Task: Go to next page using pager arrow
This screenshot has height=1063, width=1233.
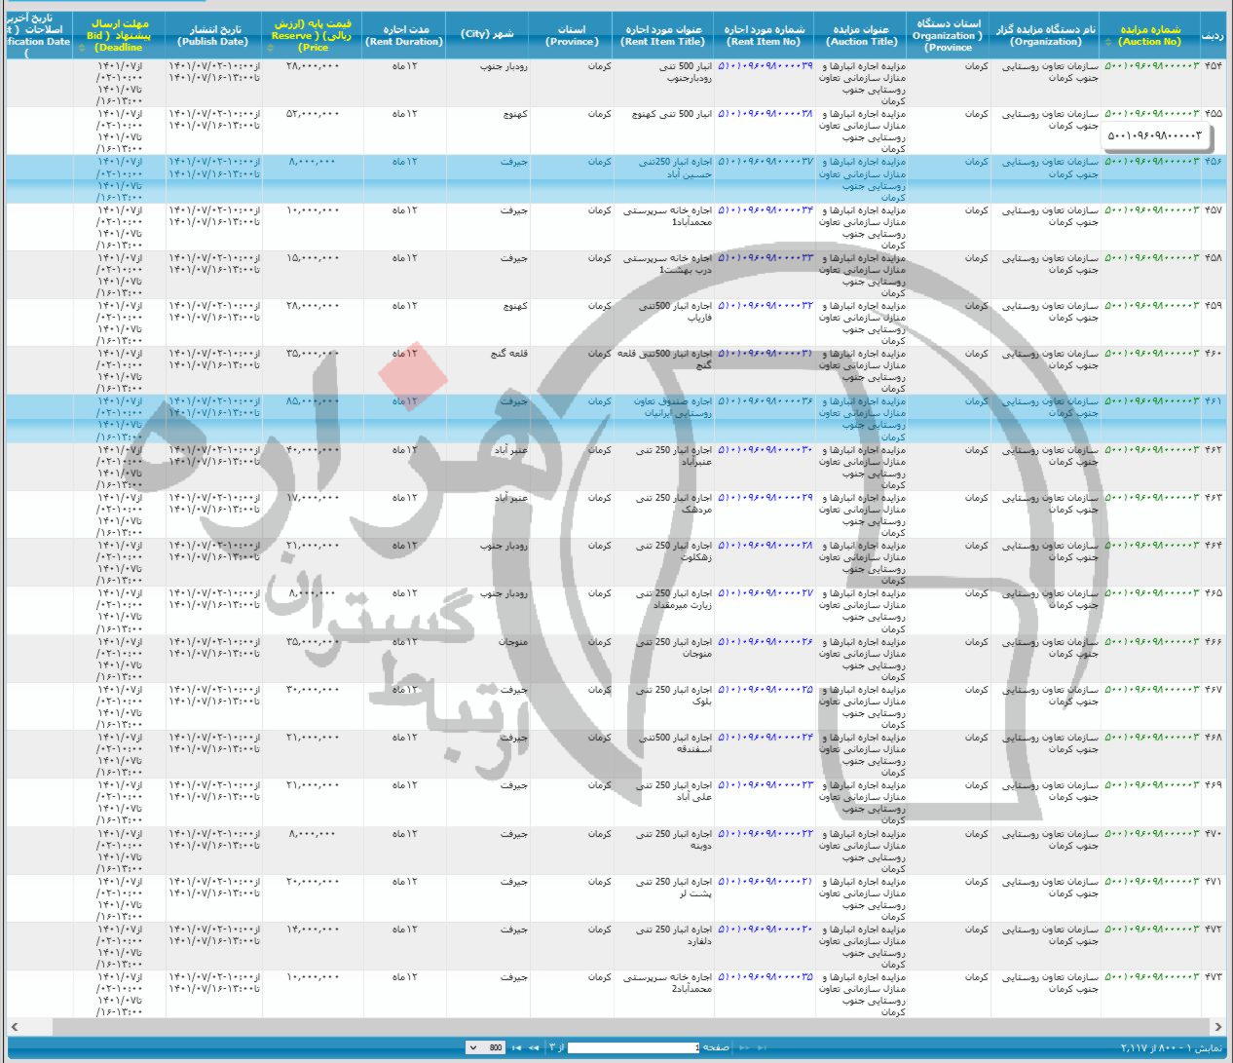Action: (534, 1047)
